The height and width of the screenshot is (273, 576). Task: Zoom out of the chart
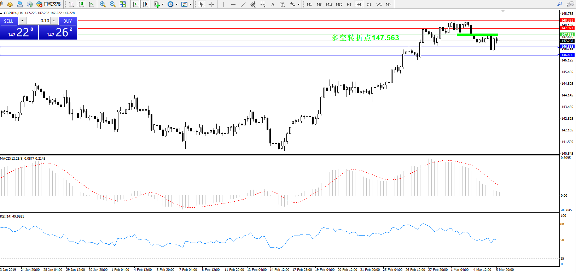(113, 4)
